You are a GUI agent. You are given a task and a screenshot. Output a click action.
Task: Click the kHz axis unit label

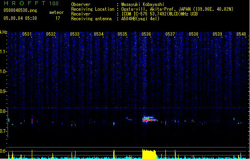(4, 32)
